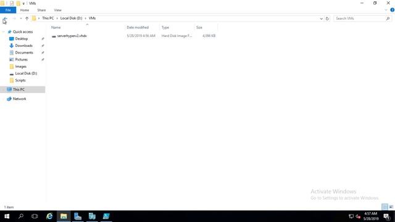Select This PC in breadcrumb path
The height and width of the screenshot is (222, 395).
48,18
